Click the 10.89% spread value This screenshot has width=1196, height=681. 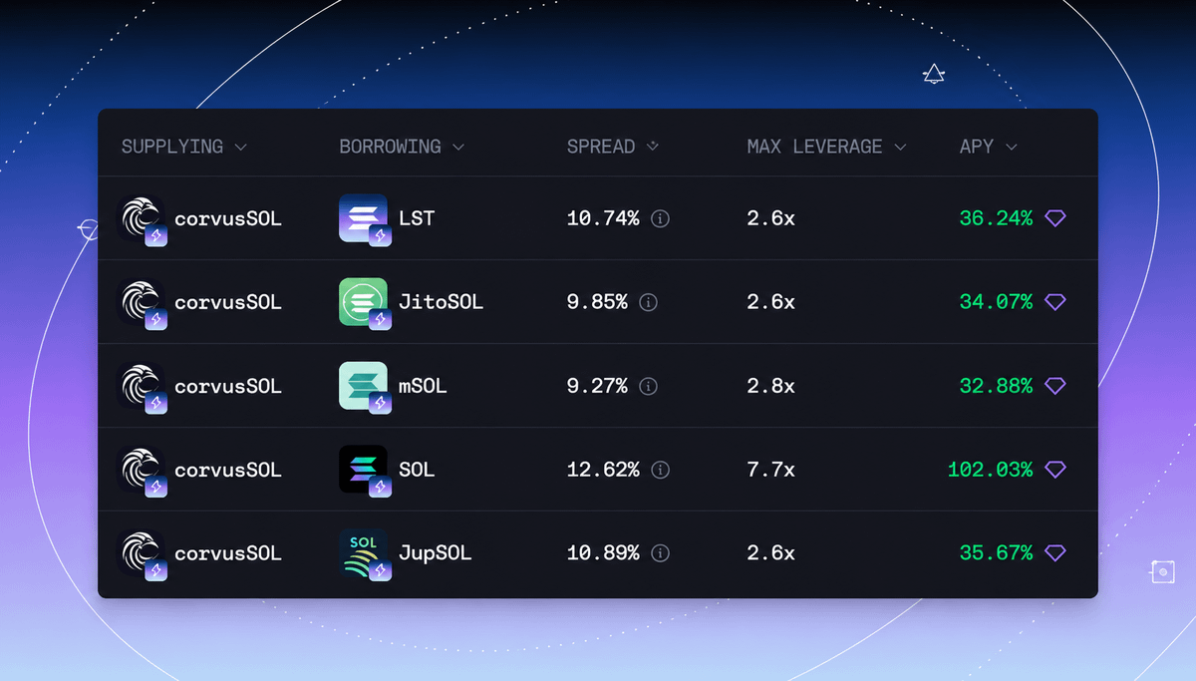[x=603, y=553]
